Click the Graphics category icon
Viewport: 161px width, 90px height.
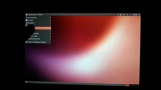[x=27, y=23]
